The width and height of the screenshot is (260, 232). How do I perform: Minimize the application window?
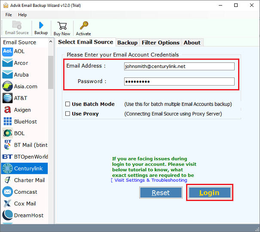coord(220,5)
